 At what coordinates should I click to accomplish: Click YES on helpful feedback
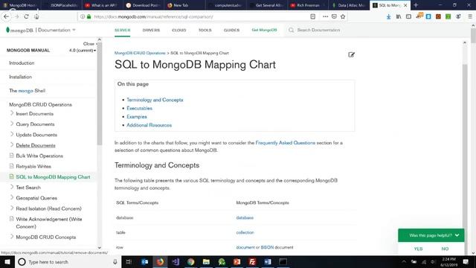pos(418,249)
